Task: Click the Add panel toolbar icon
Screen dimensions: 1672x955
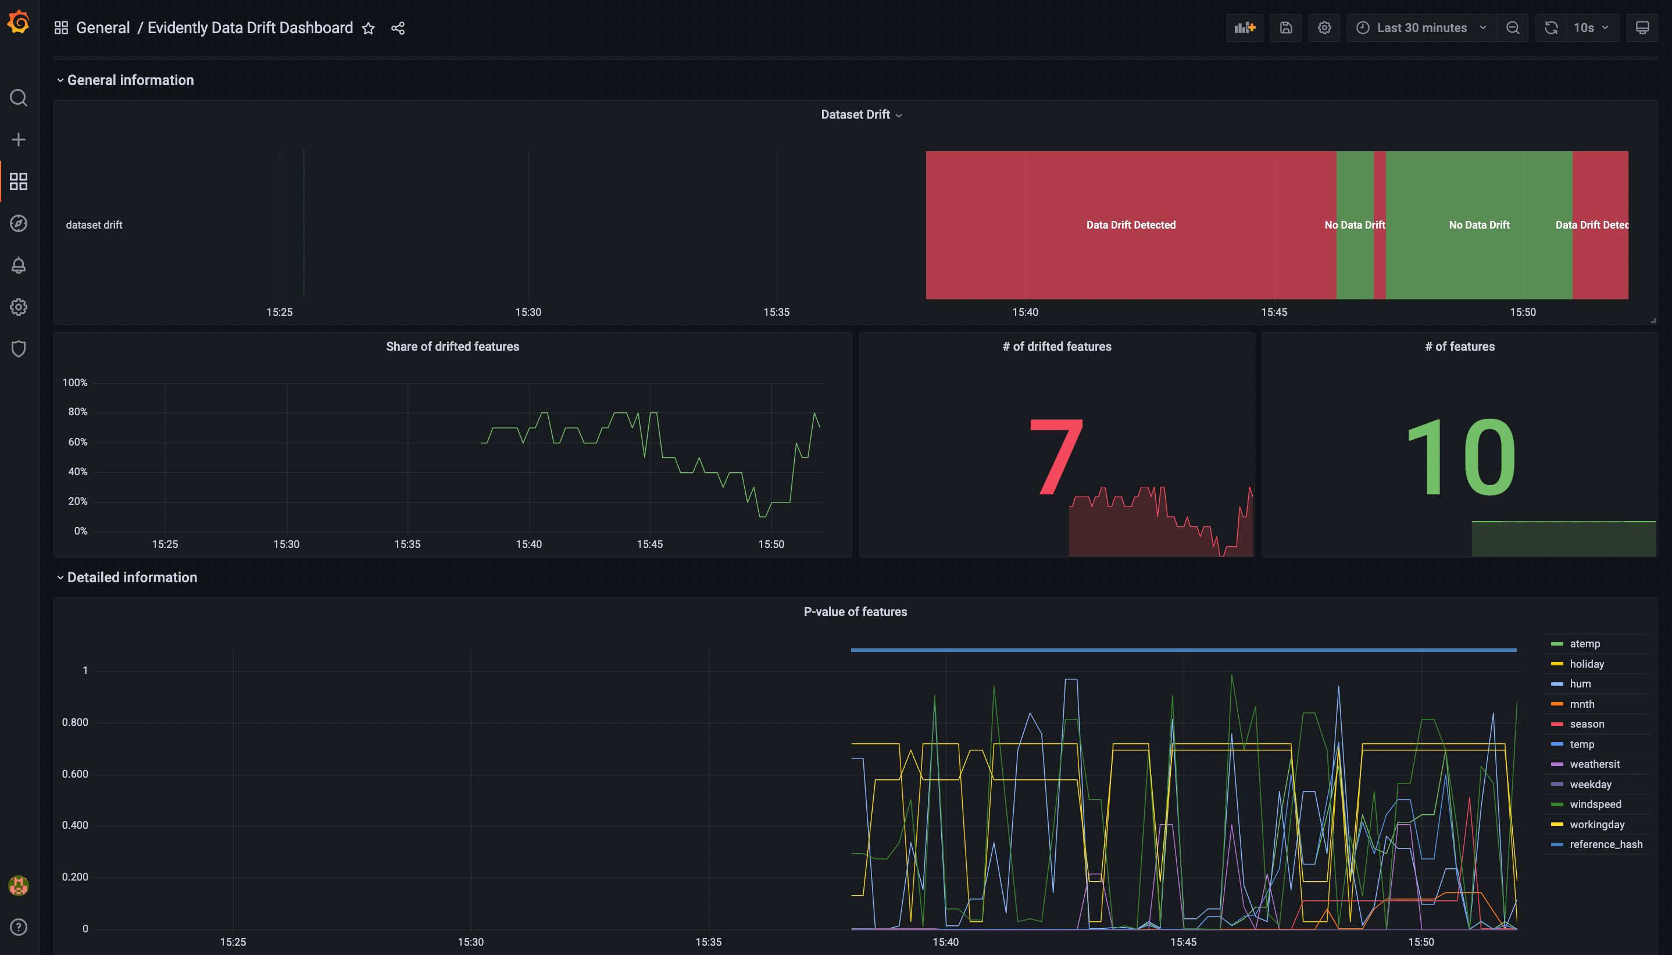Action: pyautogui.click(x=1244, y=27)
